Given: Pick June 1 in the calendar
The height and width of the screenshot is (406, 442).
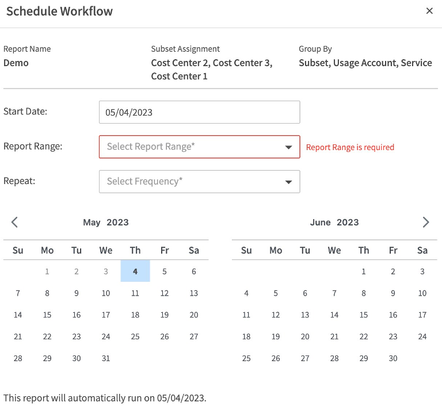Looking at the screenshot, I should [x=364, y=271].
